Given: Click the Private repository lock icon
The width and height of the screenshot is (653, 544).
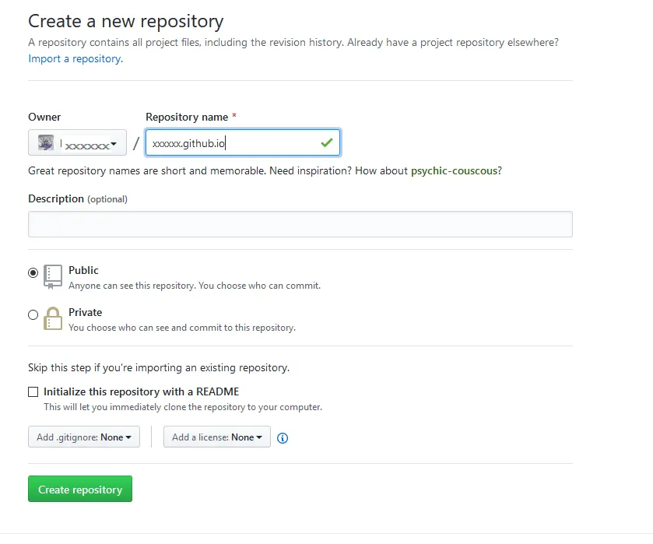Looking at the screenshot, I should pyautogui.click(x=53, y=318).
